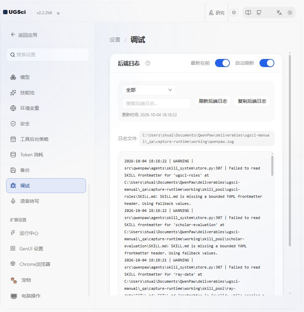Click the 扩展设置 section header
This screenshot has width=304, height=312.
(18, 220)
